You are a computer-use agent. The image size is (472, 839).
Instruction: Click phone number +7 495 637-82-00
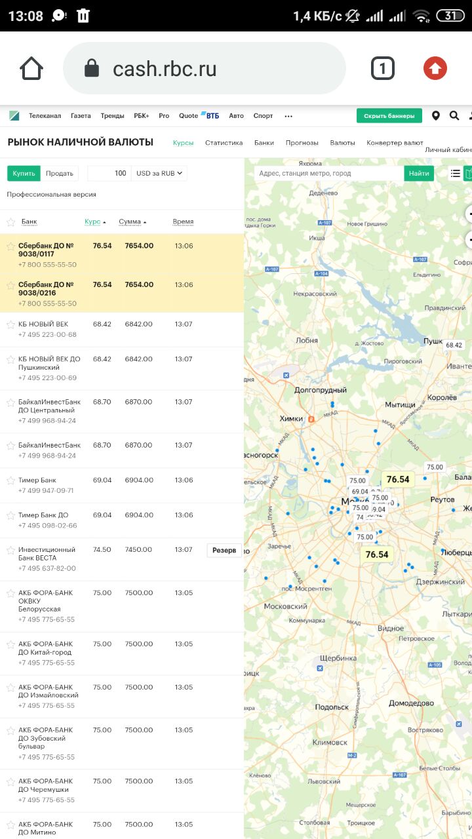coord(47,568)
